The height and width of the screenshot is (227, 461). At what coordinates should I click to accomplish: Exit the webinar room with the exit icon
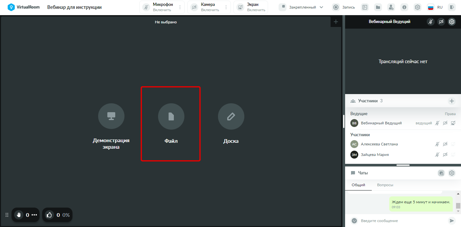click(452, 7)
